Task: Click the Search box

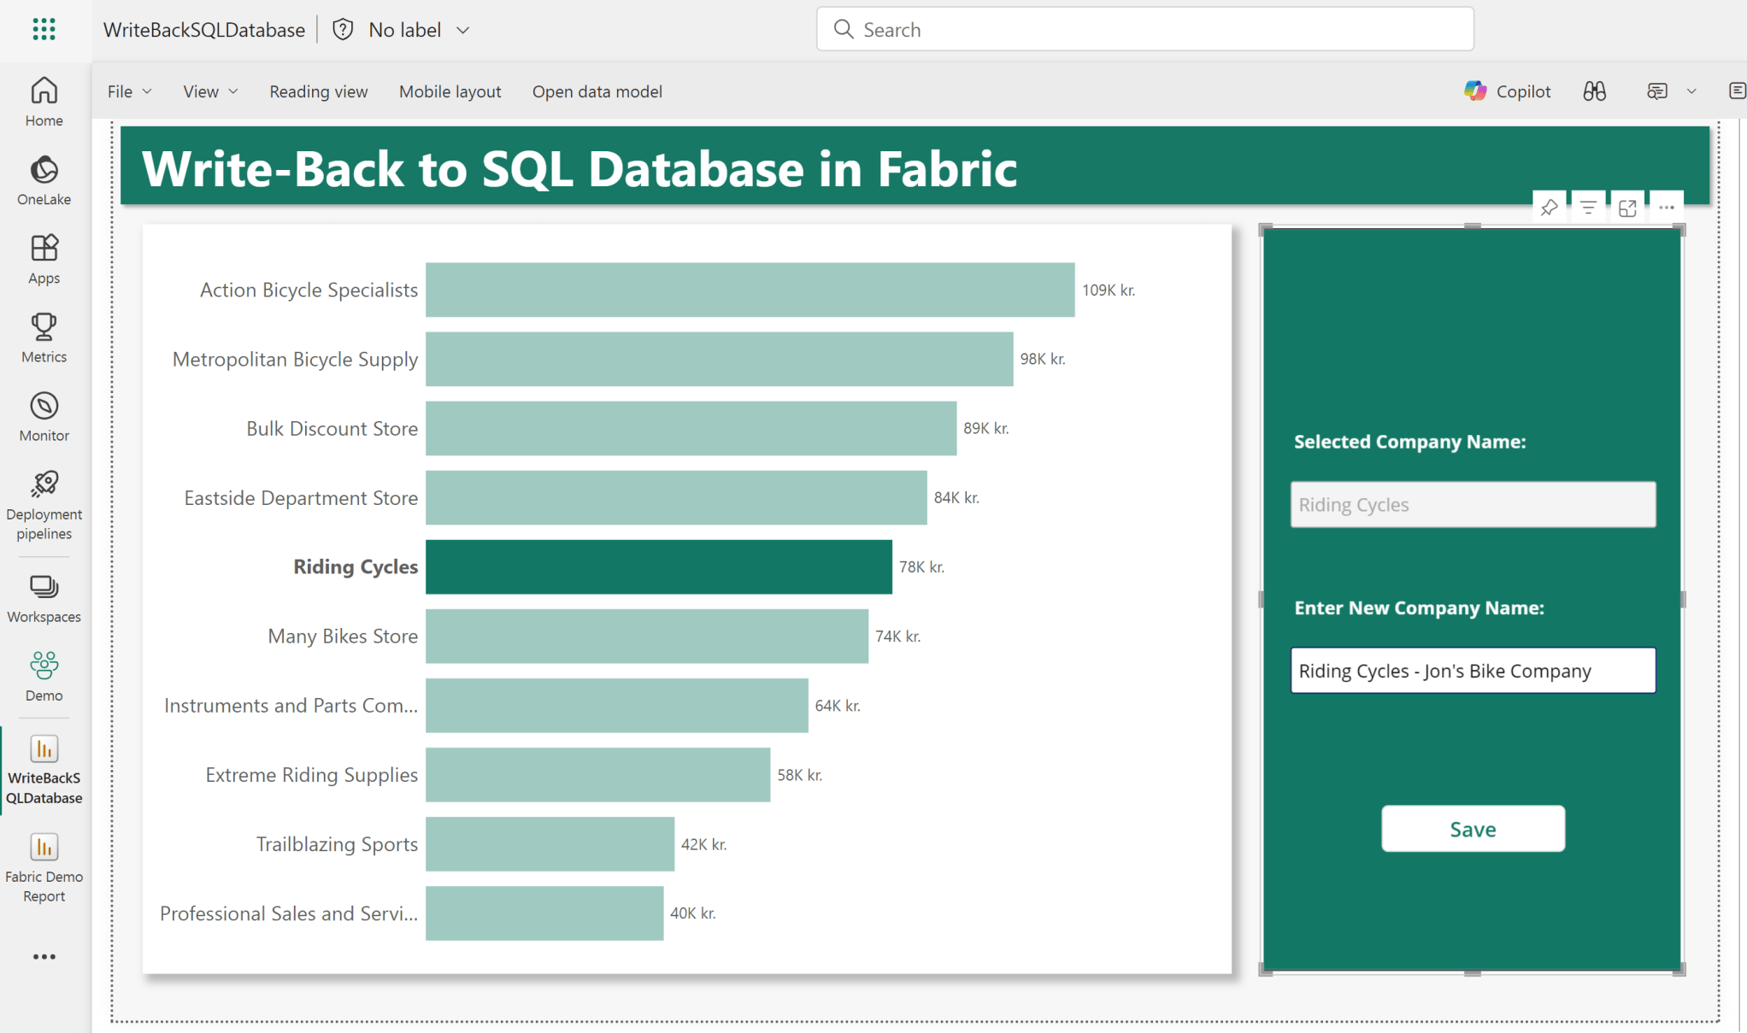Action: click(x=1144, y=29)
